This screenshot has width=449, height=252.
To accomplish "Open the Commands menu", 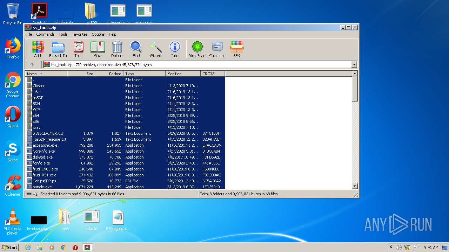I will (x=45, y=34).
